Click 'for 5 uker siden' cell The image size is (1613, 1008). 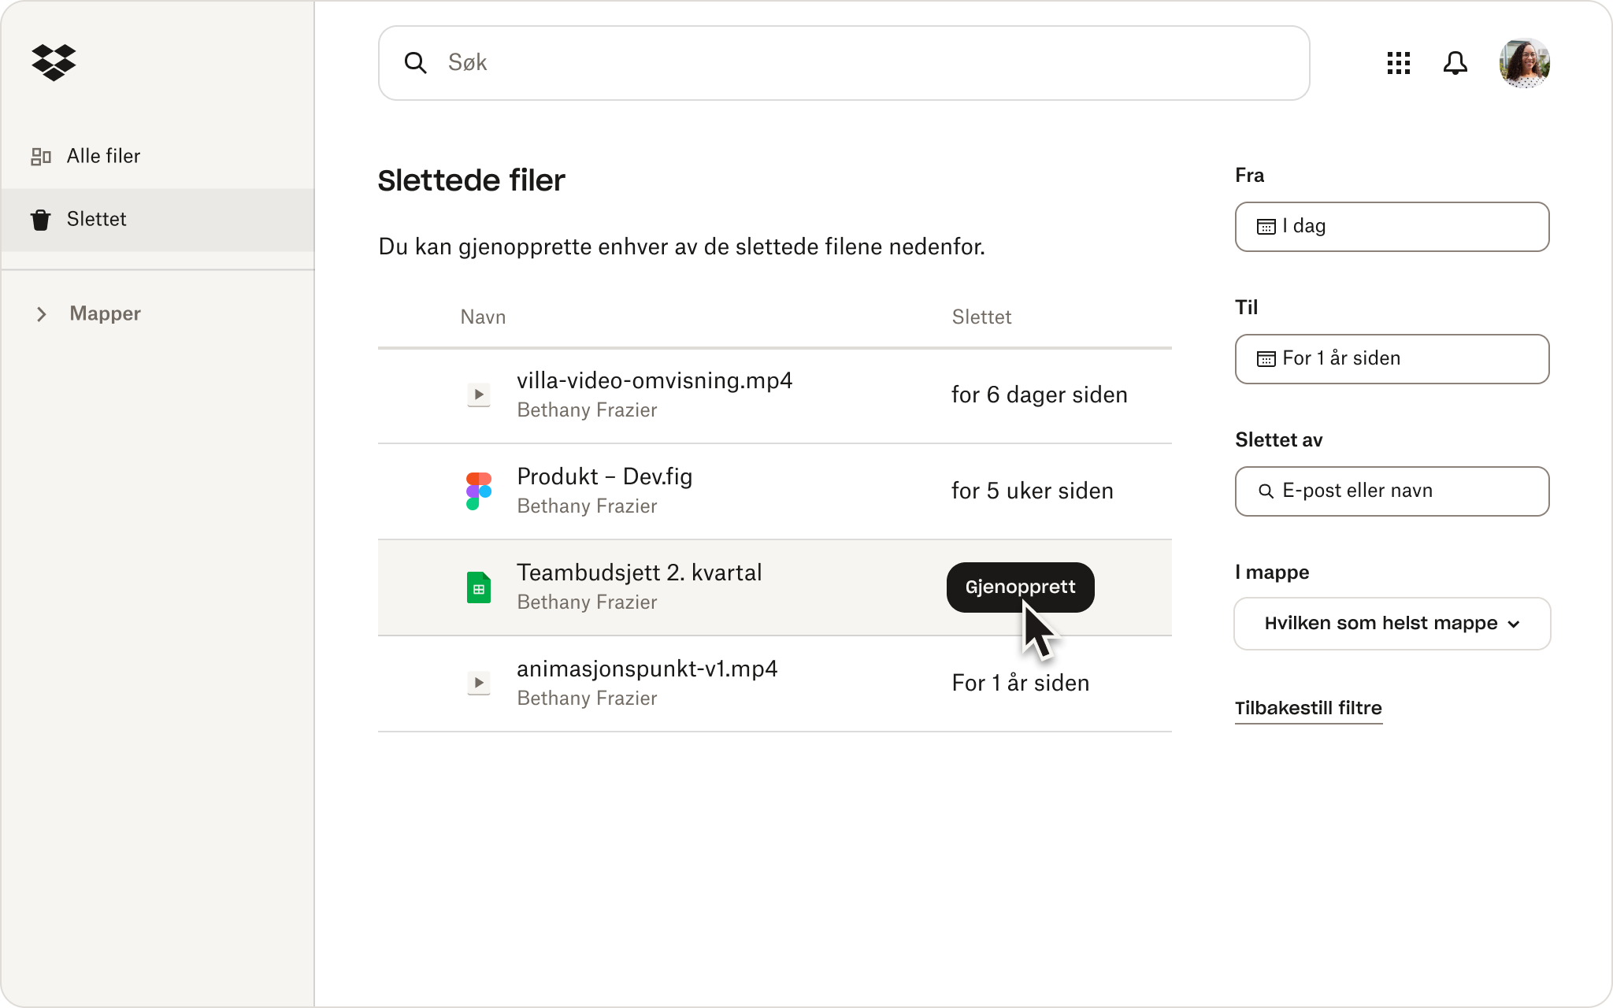click(x=1033, y=491)
